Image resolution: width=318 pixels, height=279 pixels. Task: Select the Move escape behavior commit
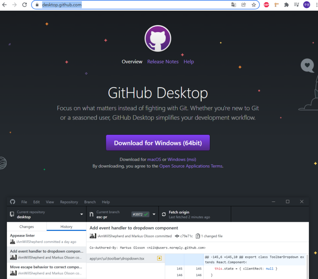[x=46, y=270]
